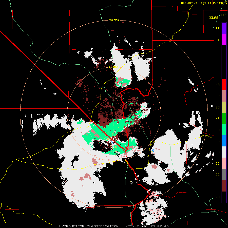Screen dimensions: 228x228
Task: Click the '100 NMI' range ring label
Action: (x=114, y=20)
